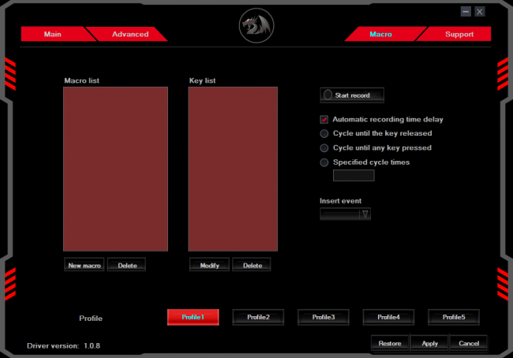
Task: Switch to Profile2
Action: pos(258,317)
